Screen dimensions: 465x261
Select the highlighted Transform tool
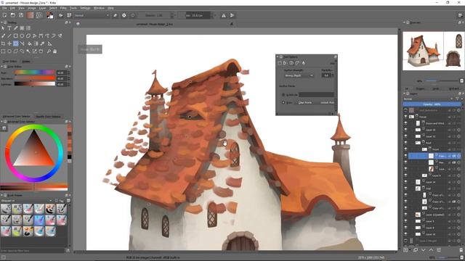click(16, 43)
